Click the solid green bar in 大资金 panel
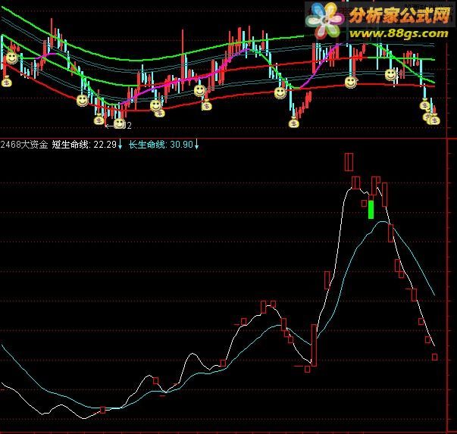The height and width of the screenshot is (434, 457). pyautogui.click(x=371, y=210)
